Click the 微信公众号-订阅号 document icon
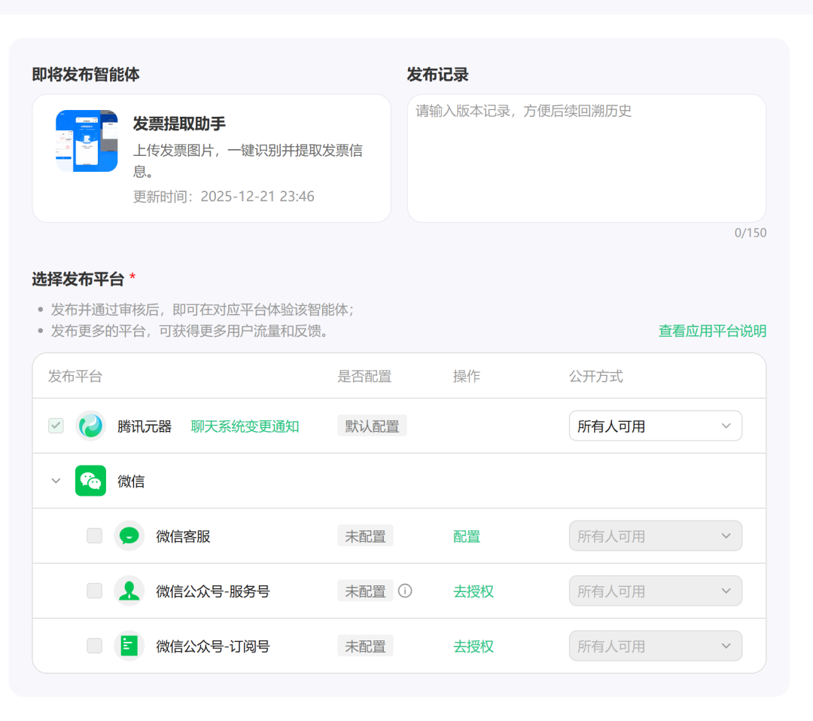 (x=129, y=646)
